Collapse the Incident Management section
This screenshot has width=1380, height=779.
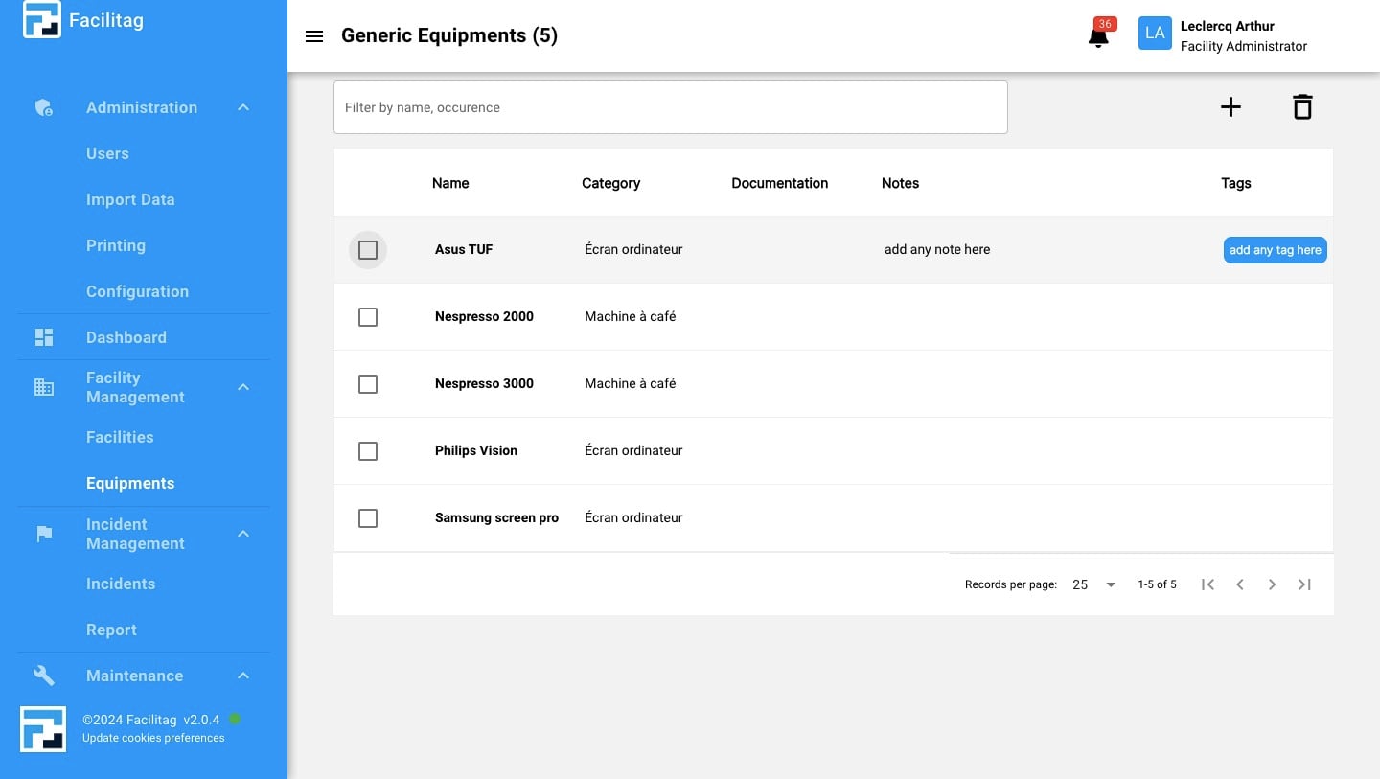pyautogui.click(x=243, y=534)
